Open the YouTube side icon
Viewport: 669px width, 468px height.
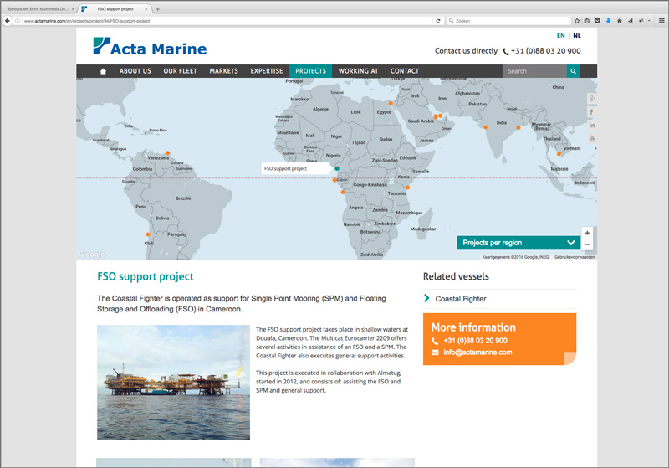pyautogui.click(x=592, y=138)
